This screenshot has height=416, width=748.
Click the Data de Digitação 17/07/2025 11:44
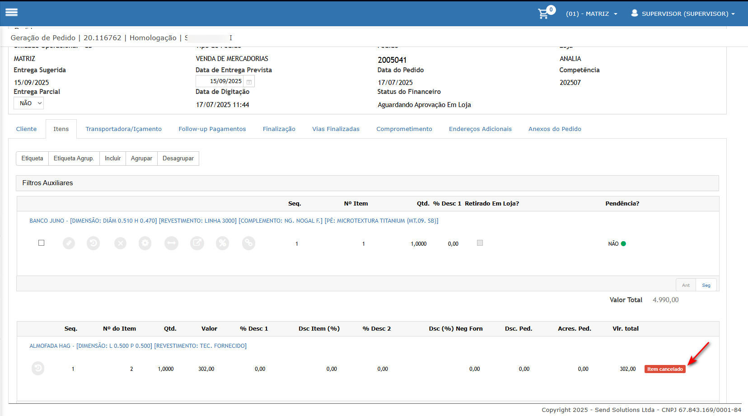click(x=223, y=105)
